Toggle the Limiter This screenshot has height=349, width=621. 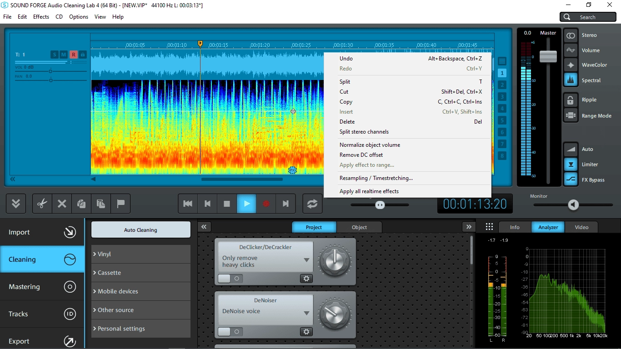coord(571,164)
